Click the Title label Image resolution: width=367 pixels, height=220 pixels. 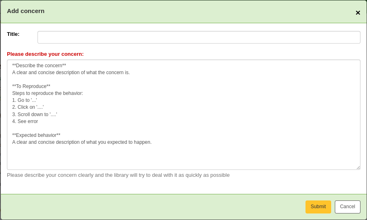pos(13,34)
